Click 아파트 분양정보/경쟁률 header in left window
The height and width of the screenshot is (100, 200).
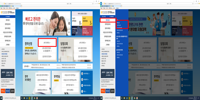click(82, 13)
